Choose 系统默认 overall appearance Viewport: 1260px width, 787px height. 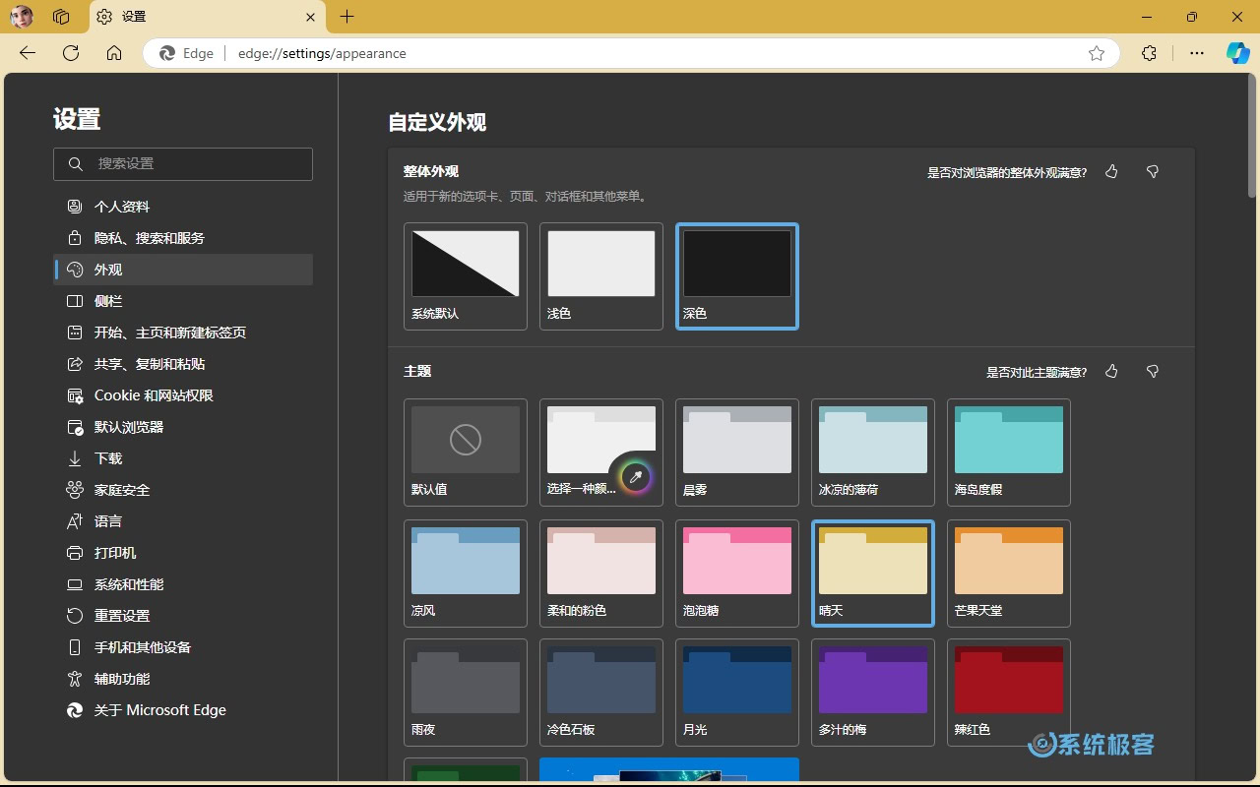(466, 276)
